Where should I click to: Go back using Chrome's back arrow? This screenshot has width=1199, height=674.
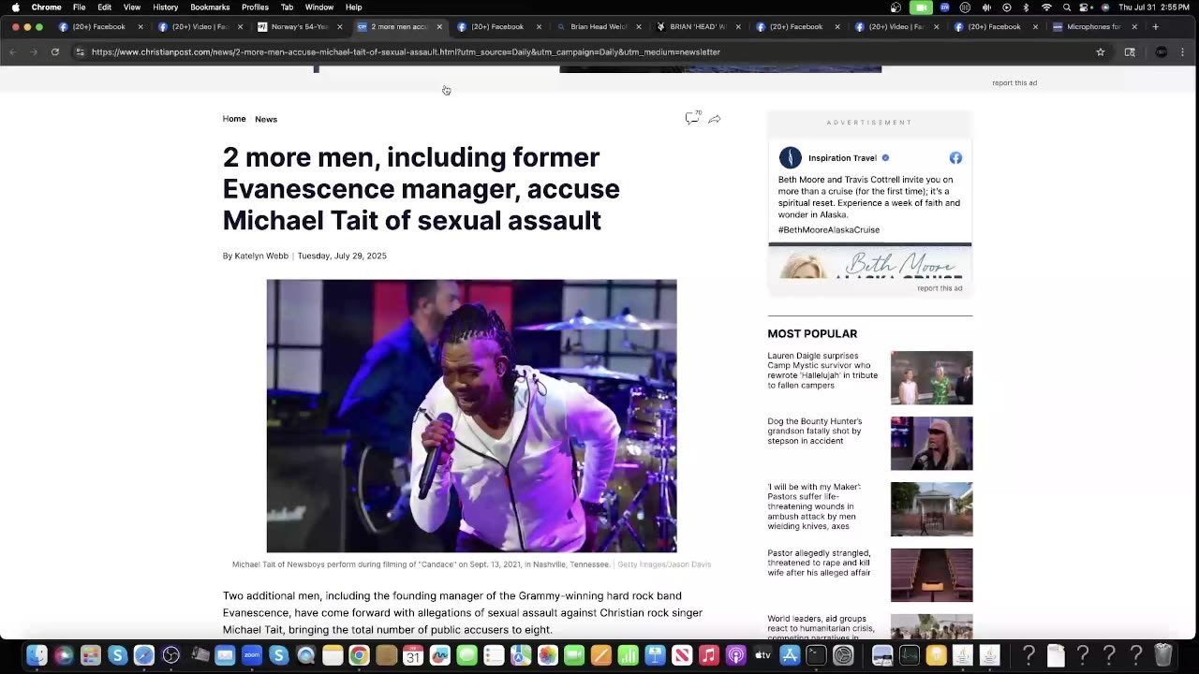pyautogui.click(x=13, y=52)
